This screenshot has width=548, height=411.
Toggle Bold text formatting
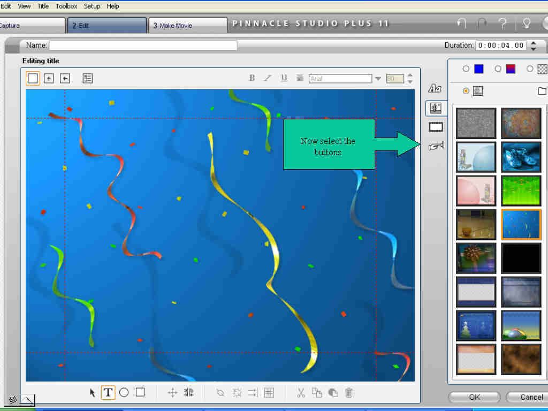[x=252, y=78]
